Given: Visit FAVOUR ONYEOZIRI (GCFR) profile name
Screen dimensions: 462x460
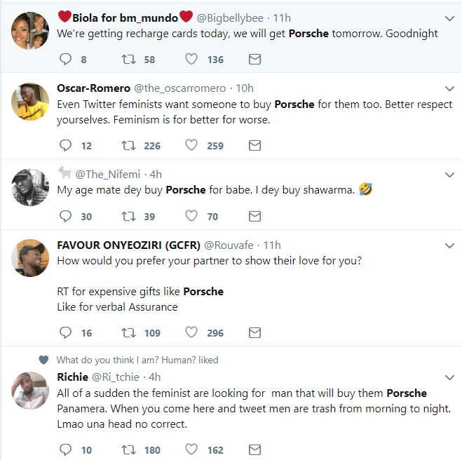Looking at the screenshot, I should [128, 245].
